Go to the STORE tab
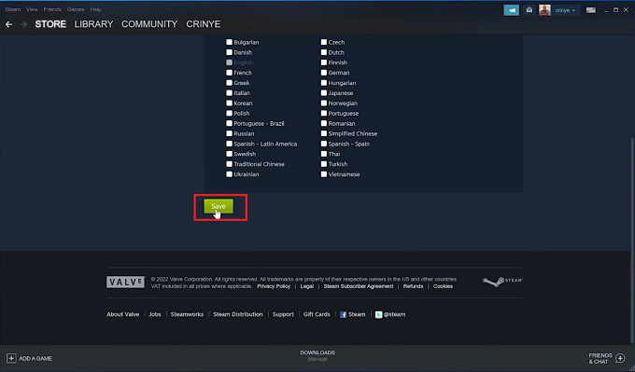 click(50, 24)
